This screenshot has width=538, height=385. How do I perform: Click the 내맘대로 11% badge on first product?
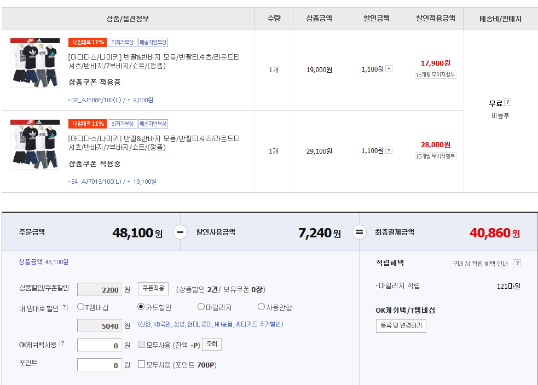(86, 42)
